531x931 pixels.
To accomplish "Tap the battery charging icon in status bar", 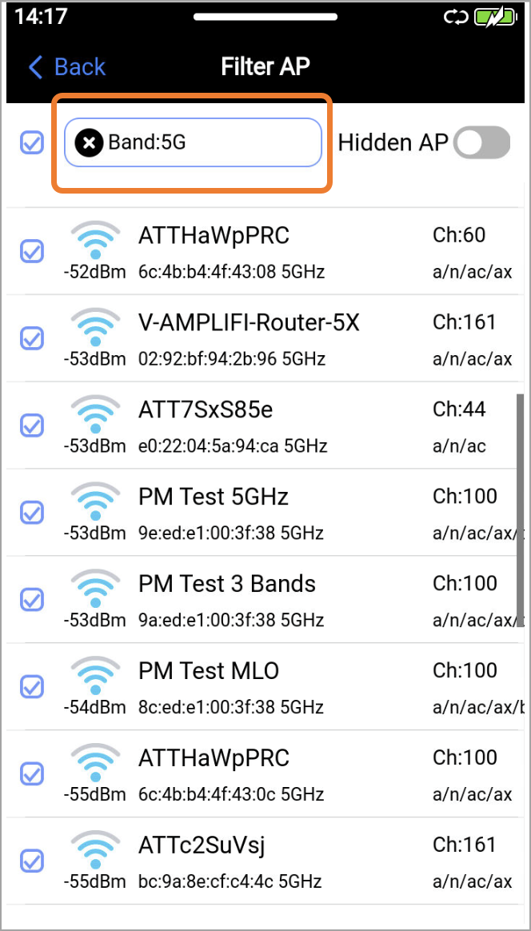I will coord(495,18).
